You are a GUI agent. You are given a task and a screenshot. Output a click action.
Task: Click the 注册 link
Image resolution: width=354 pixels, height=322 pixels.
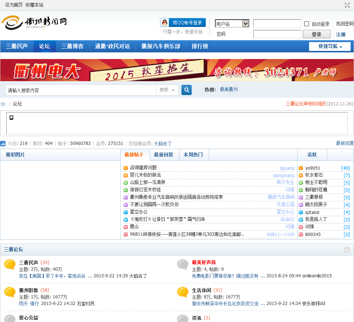[x=341, y=35]
